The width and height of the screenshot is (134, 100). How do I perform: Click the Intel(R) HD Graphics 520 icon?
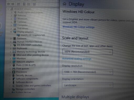point(18,35)
